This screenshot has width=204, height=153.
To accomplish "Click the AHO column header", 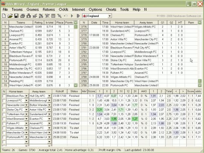I will point(144,91).
